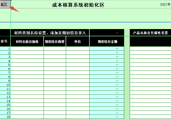Click unit price cell in row 9
Screen dimensions: 171x119
coord(78,81)
